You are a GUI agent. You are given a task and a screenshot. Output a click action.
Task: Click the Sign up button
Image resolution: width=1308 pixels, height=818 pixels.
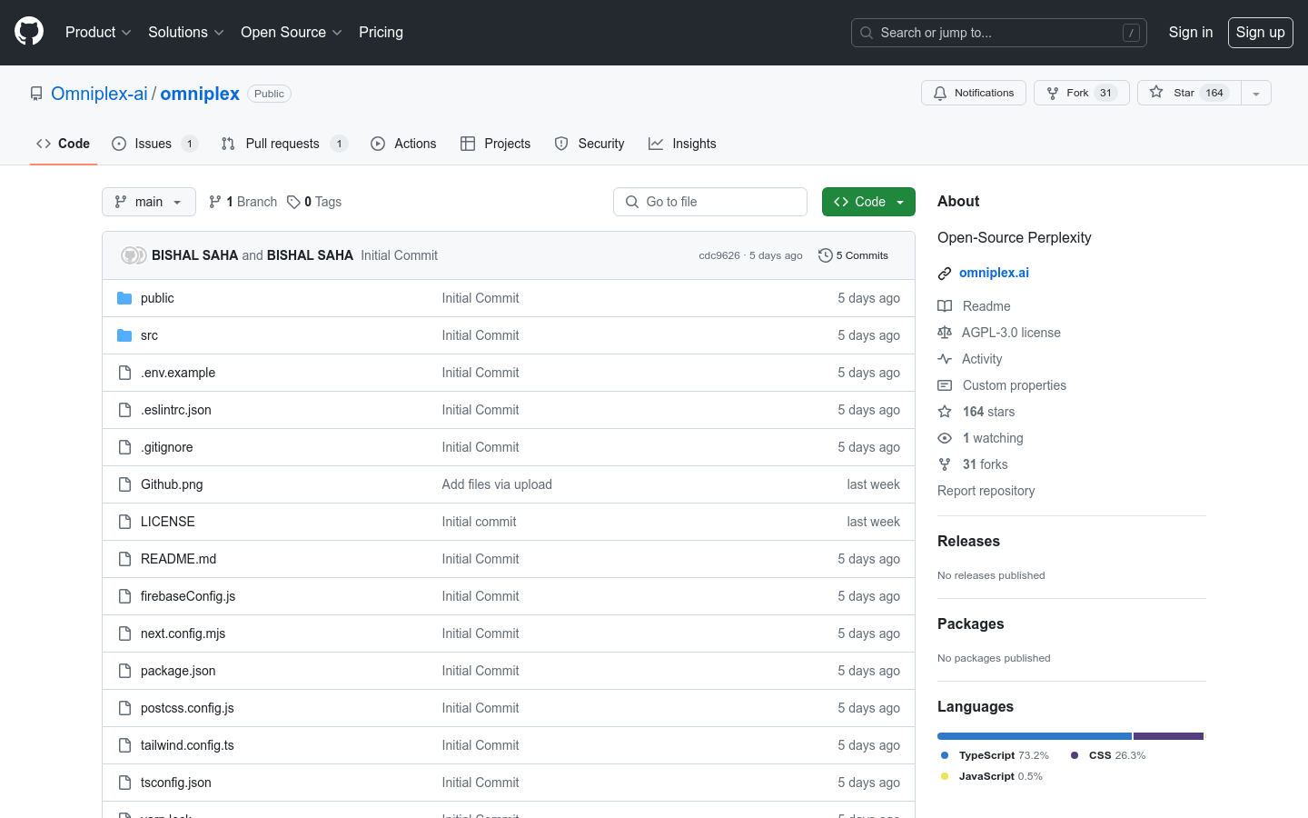tap(1261, 32)
